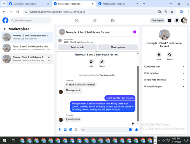Click 'Thank you for your interest' message
The height and width of the screenshot is (144, 190).
click(x=120, y=98)
